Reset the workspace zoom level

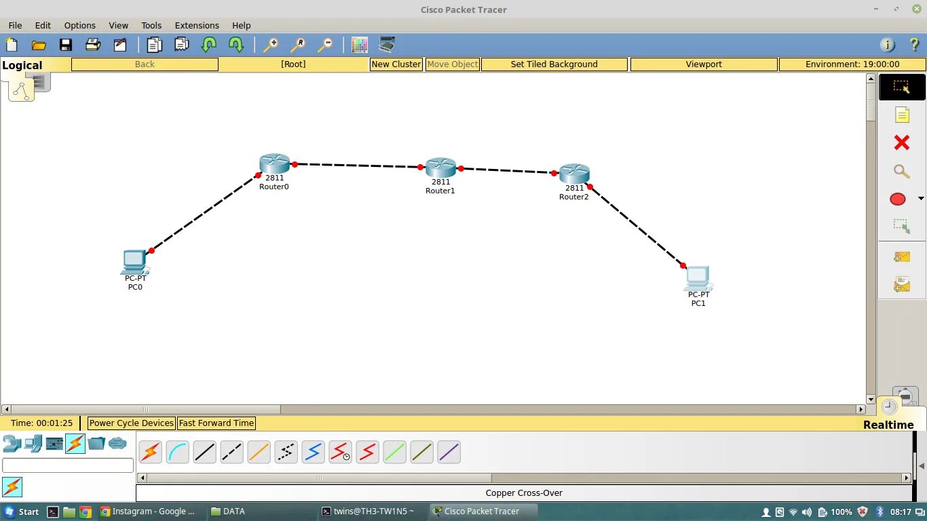point(298,45)
